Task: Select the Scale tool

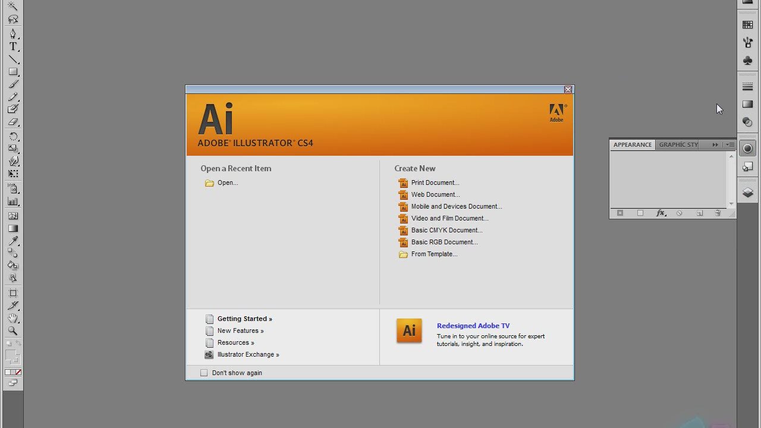Action: tap(12, 149)
